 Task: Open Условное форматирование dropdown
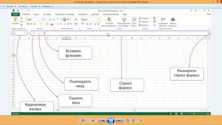pos(109,22)
